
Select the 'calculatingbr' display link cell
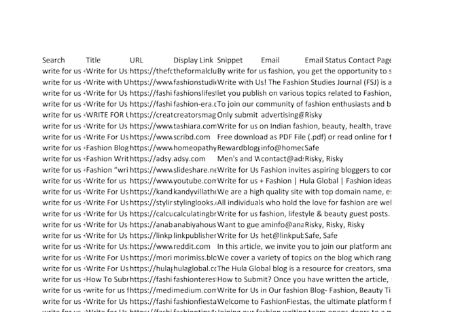(x=195, y=214)
